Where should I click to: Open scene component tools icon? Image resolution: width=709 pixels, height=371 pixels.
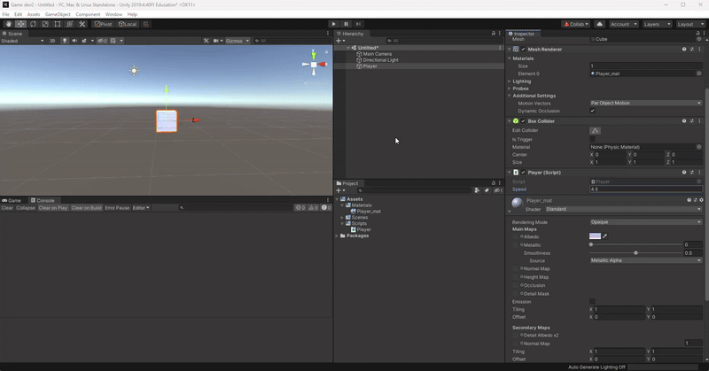click(206, 41)
